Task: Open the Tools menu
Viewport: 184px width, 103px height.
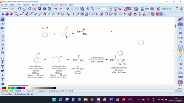Action: [x=18, y=5]
